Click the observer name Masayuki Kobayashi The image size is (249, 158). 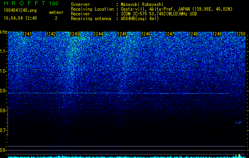[142, 4]
